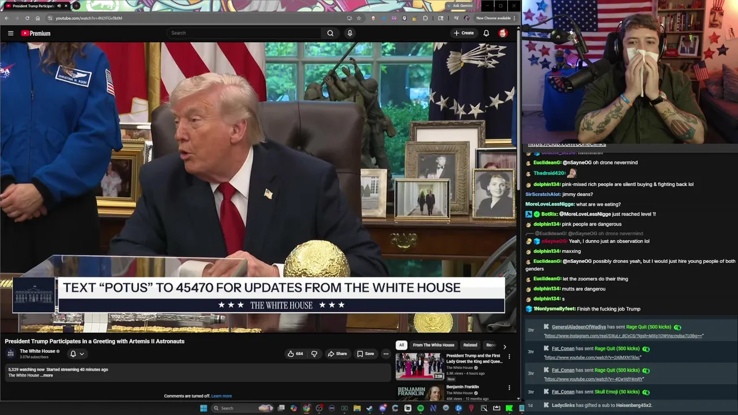The image size is (738, 415).
Task: Open Spotify from the taskbar
Action: click(420, 408)
